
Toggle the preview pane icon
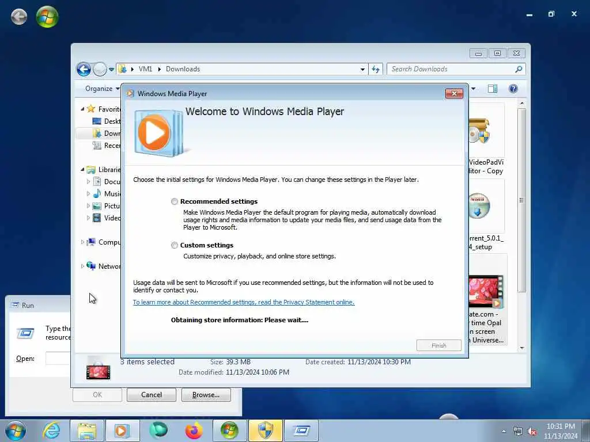(x=493, y=89)
